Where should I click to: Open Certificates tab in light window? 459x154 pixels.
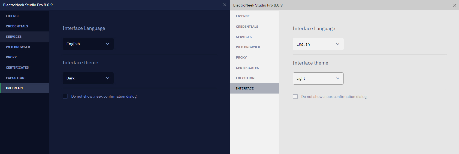(x=255, y=68)
